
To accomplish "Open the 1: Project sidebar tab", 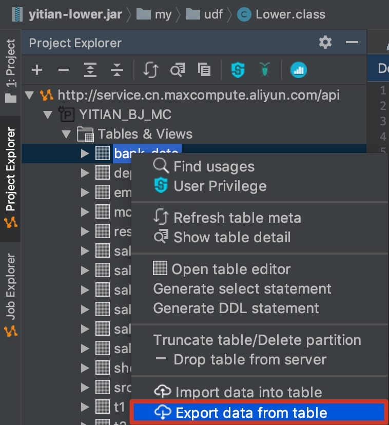I will coord(10,58).
